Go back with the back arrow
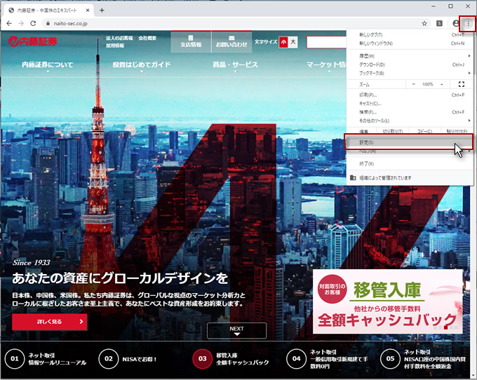This screenshot has width=477, height=380. point(8,23)
